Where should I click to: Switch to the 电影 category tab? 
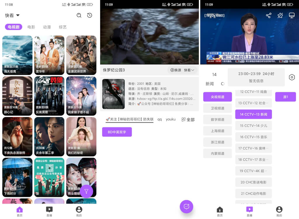31,27
